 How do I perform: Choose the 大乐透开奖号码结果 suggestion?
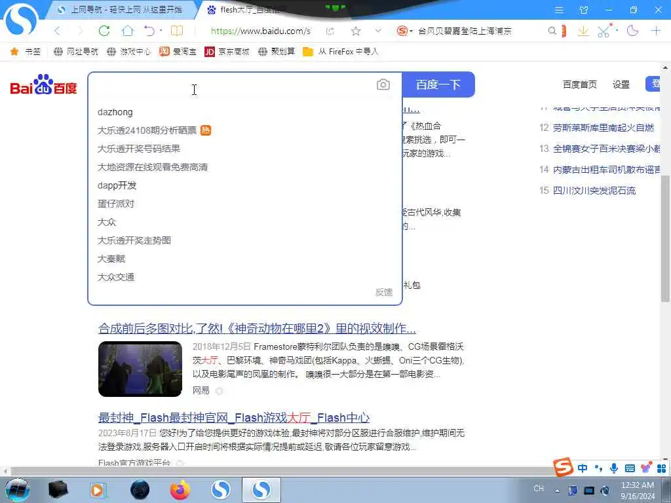[x=139, y=149]
